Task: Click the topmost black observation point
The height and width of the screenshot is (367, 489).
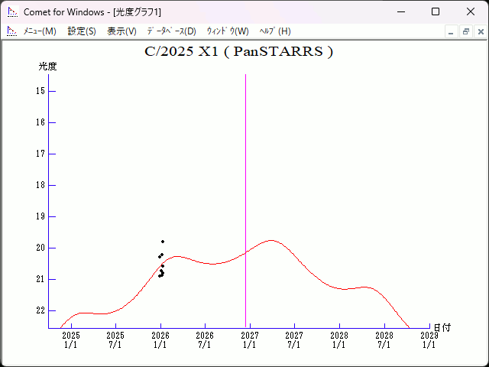Action: (x=163, y=242)
